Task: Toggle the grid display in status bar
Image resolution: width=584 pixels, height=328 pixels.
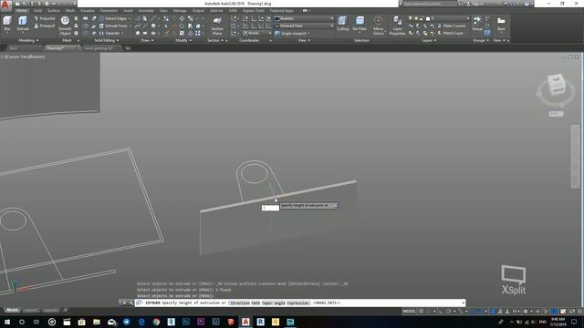Action: point(422,312)
